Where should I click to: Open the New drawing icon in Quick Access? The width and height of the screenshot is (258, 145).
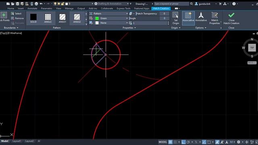8,4
